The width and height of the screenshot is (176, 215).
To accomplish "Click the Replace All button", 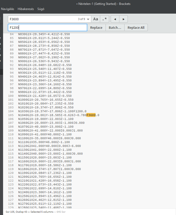I will tap(136, 27).
